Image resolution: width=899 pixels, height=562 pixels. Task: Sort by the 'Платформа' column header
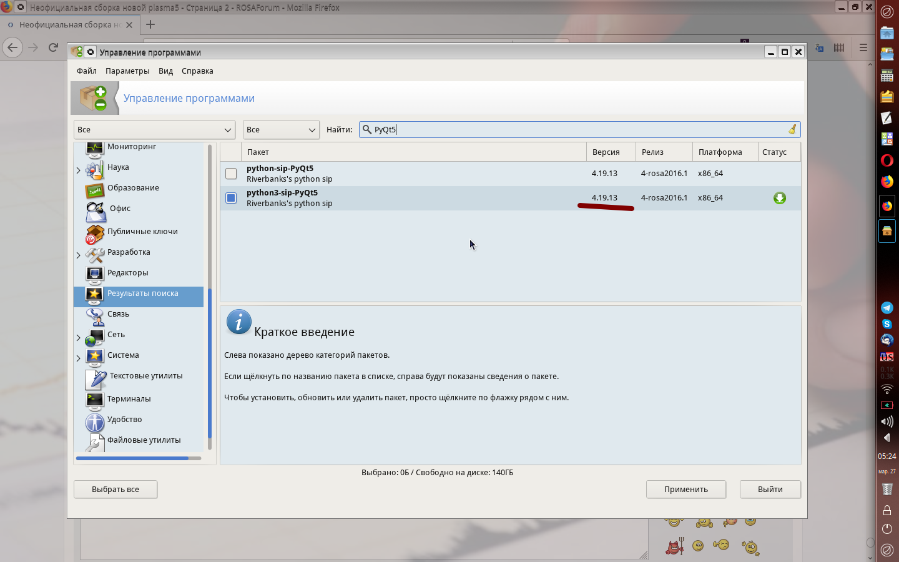click(x=725, y=152)
